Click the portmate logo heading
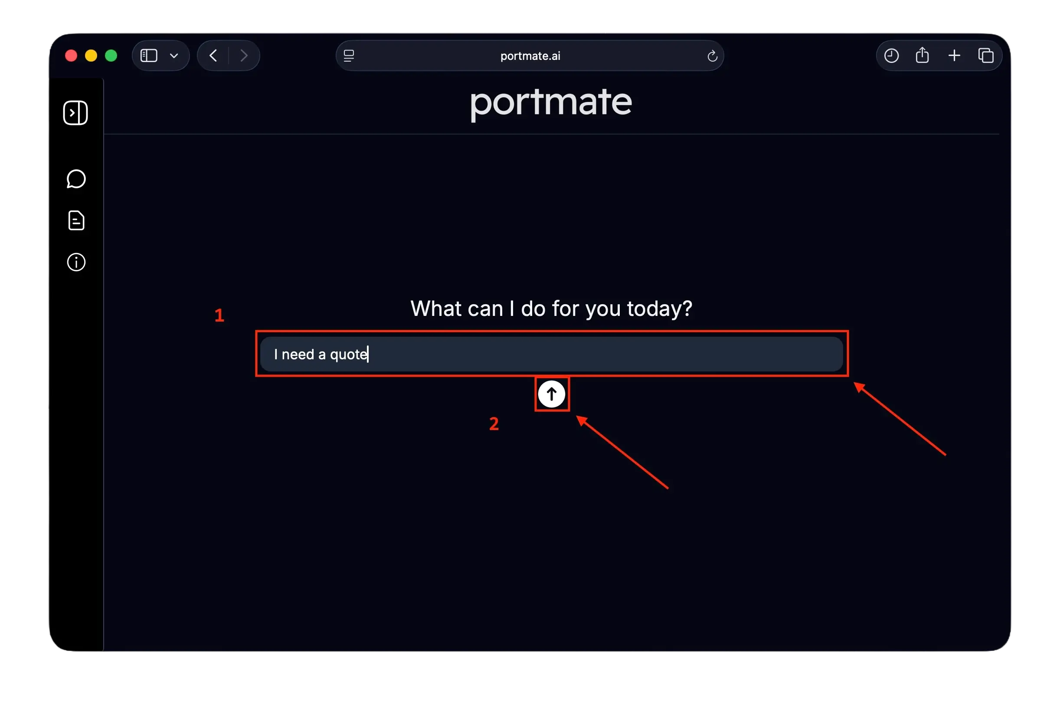The width and height of the screenshot is (1060, 716). pos(551,103)
